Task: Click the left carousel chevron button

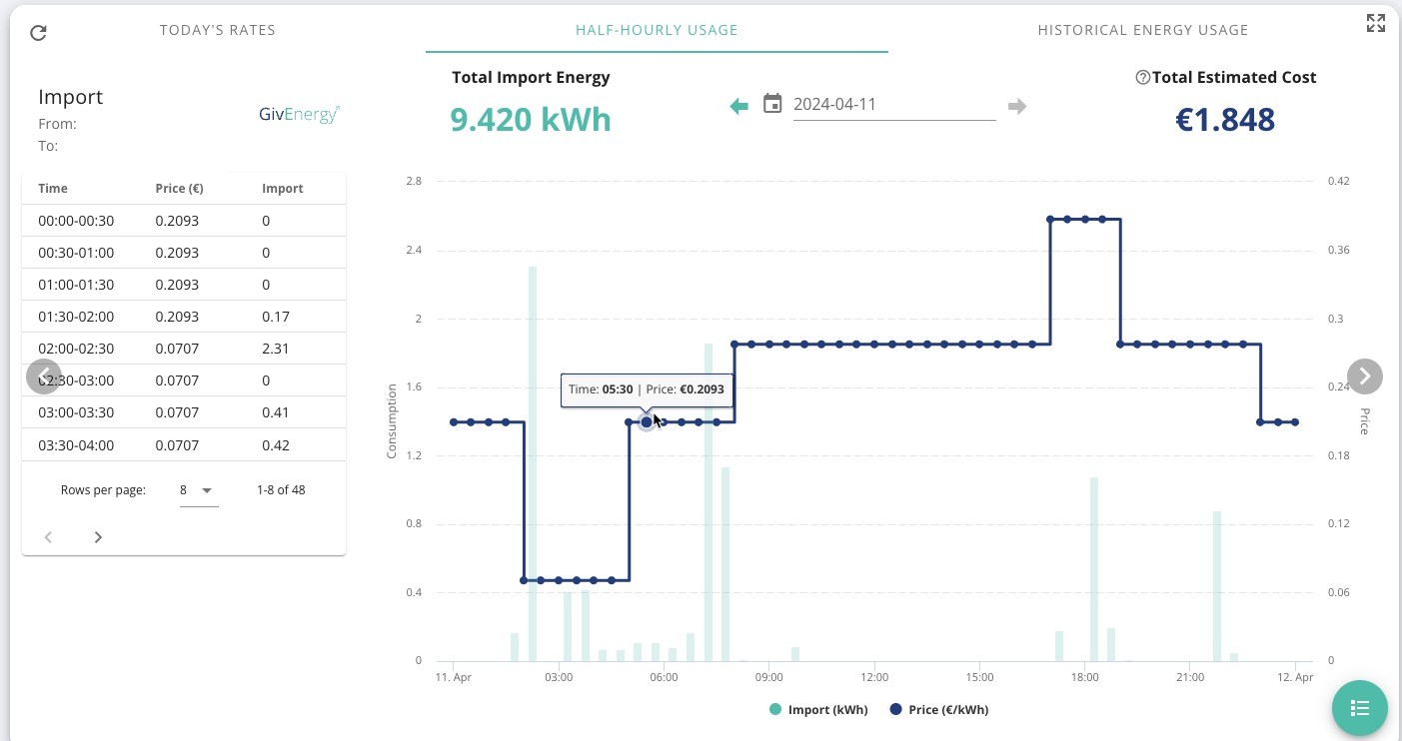Action: (x=44, y=376)
